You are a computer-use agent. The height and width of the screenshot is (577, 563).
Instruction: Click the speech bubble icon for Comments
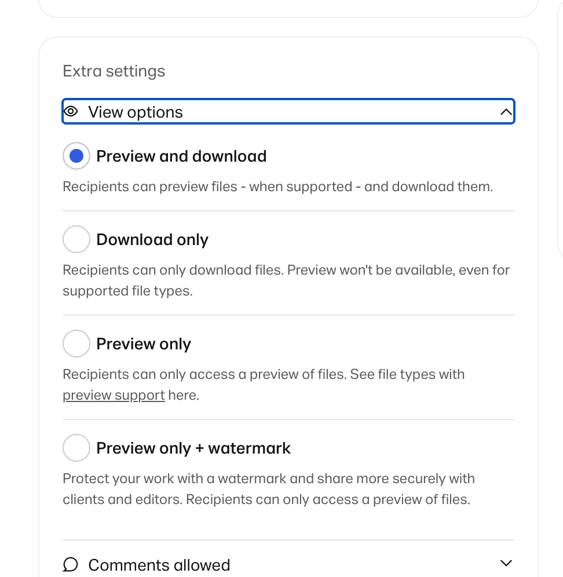click(71, 564)
